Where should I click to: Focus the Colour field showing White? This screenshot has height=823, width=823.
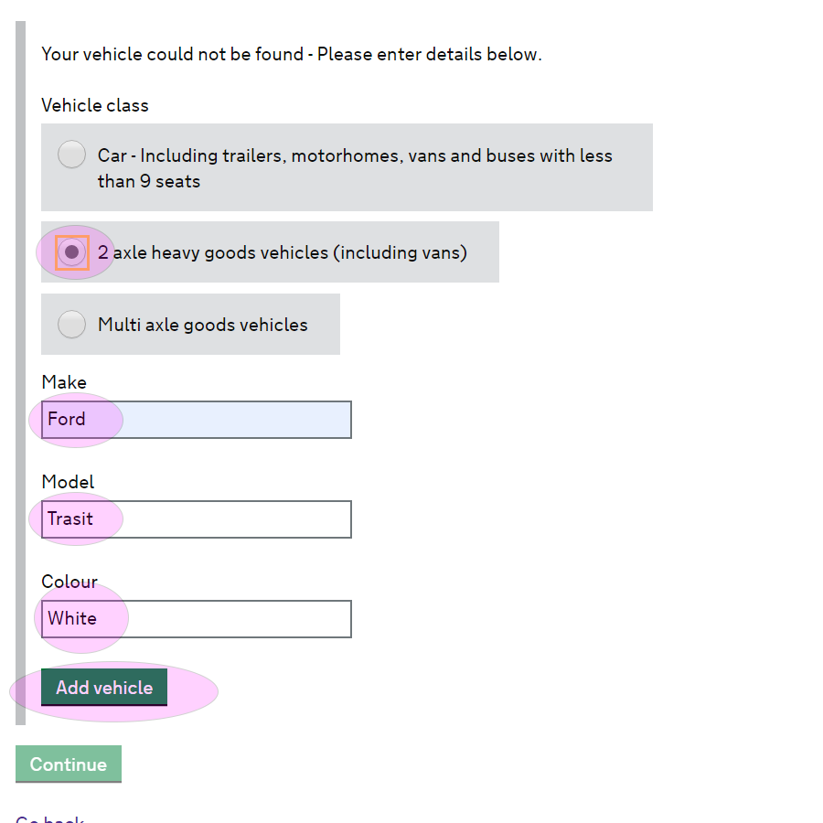[197, 619]
